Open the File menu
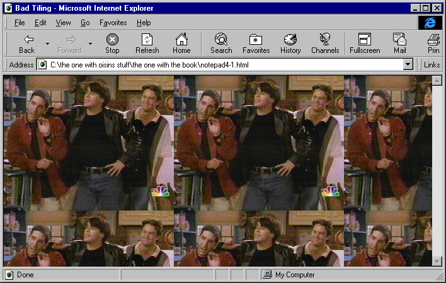Screen dimensions: 446x283 [x=20, y=23]
